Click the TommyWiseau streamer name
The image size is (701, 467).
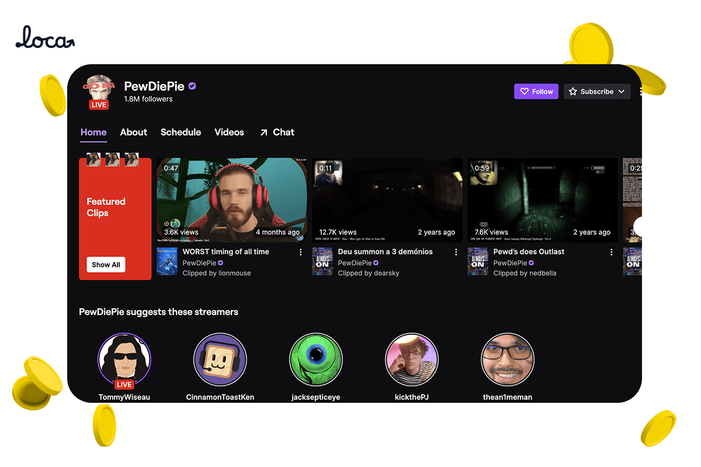[x=124, y=397]
